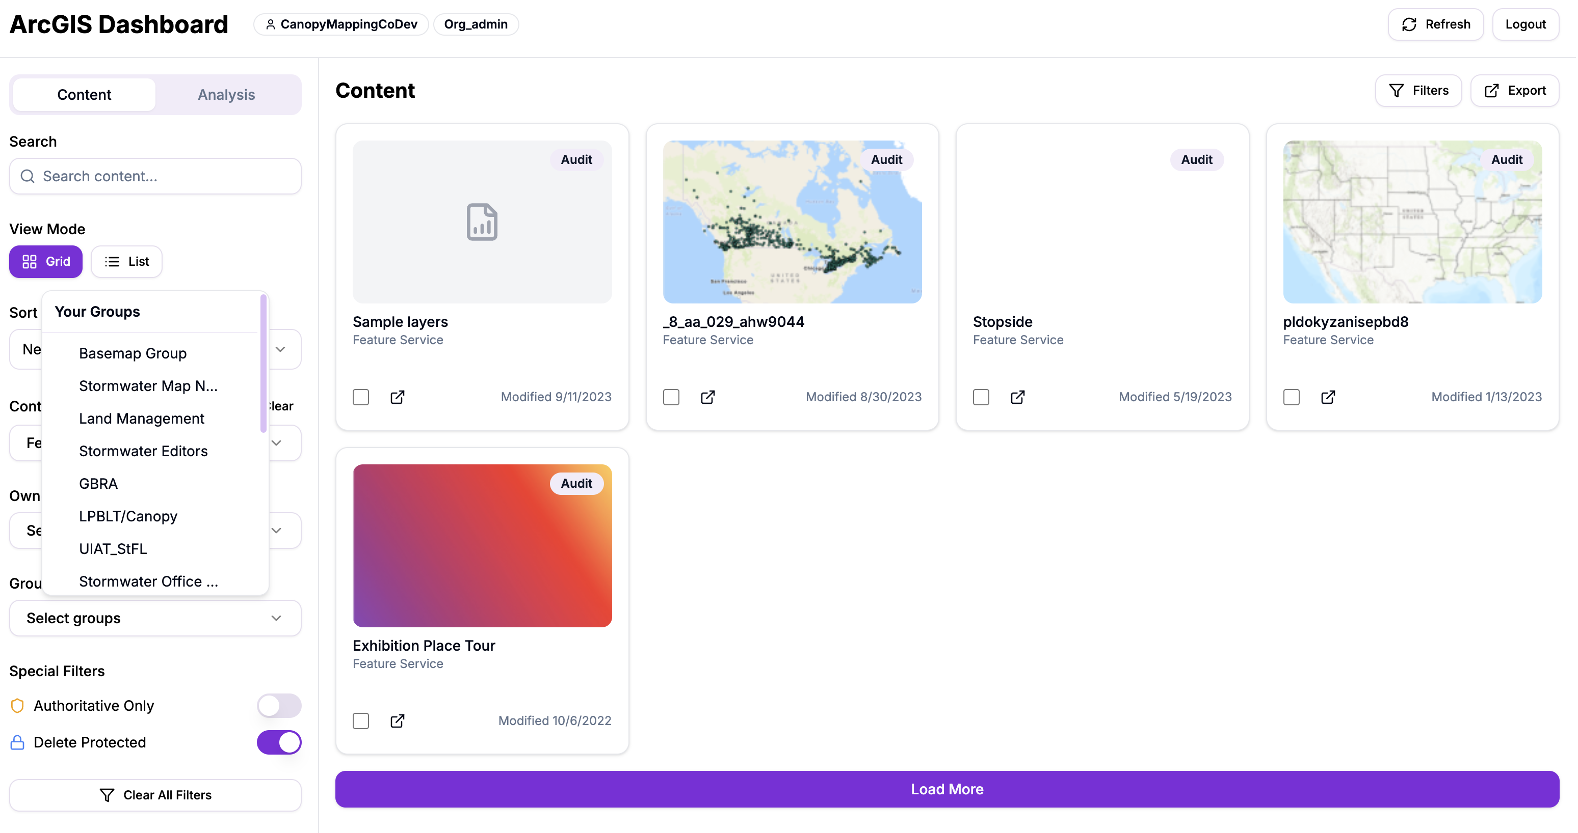Image resolution: width=1578 pixels, height=833 pixels.
Task: Select the pldokyzanisepbd8 checkbox
Action: pos(1292,397)
